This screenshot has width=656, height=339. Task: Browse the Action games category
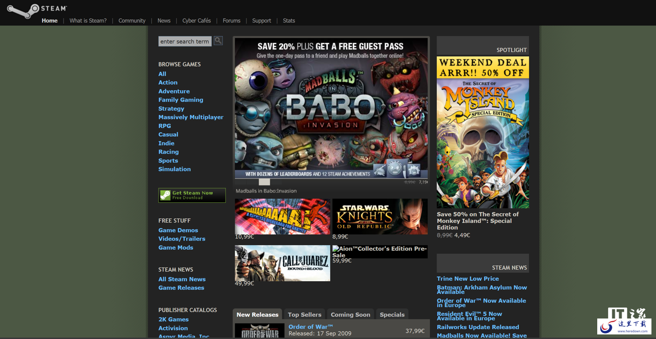(x=168, y=82)
